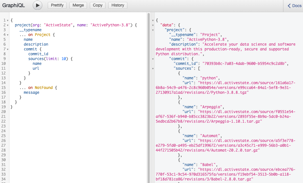Fold the commit block at line 7
Image resolution: width=303 pixels, height=183 pixels.
point(8,49)
